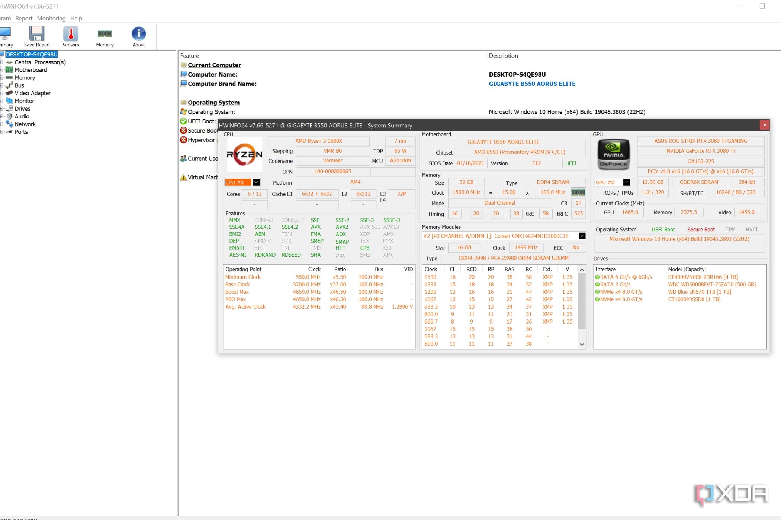Open the Report menu
The height and width of the screenshot is (520, 781).
24,18
